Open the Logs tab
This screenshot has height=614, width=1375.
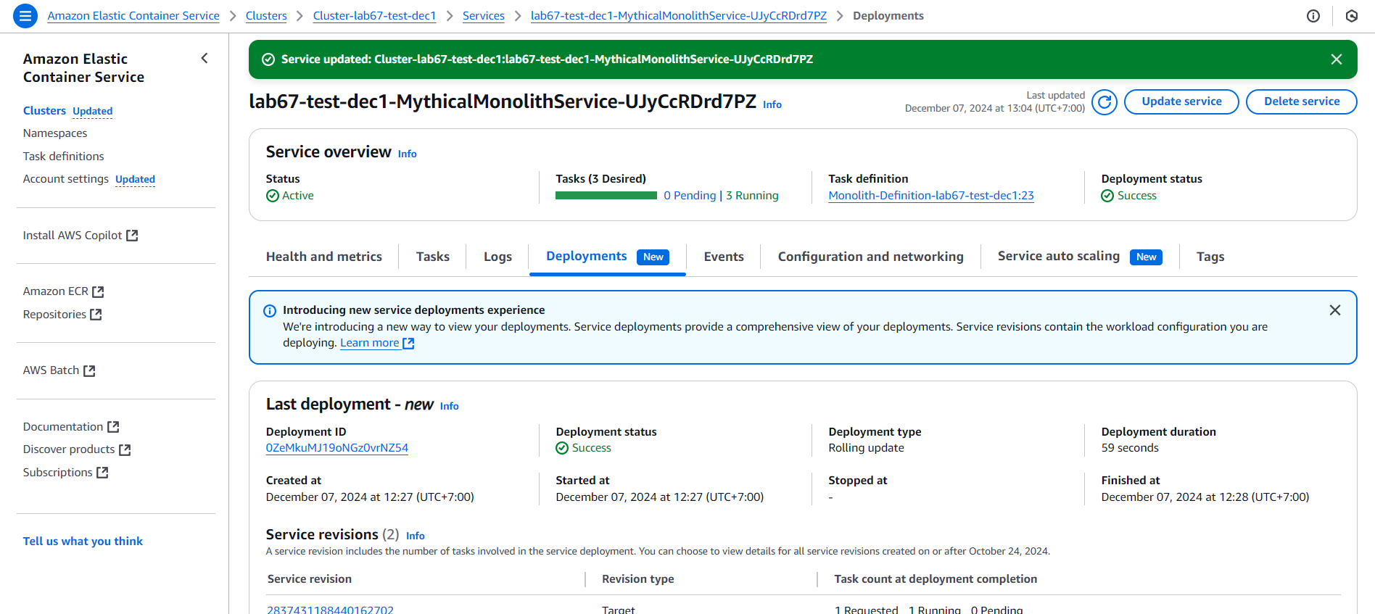point(498,257)
